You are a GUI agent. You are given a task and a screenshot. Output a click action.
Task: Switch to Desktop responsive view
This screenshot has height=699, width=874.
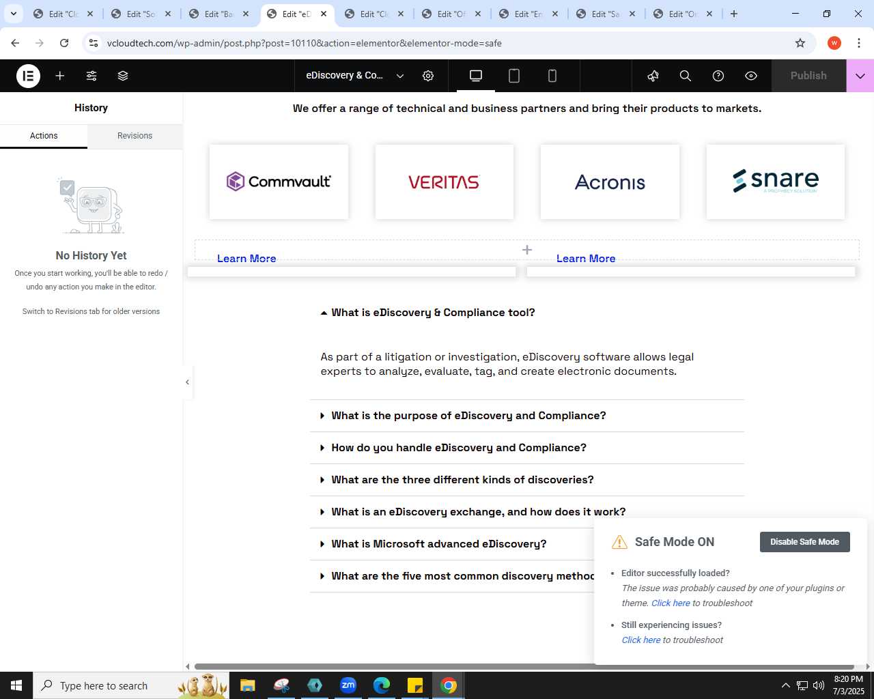[476, 76]
